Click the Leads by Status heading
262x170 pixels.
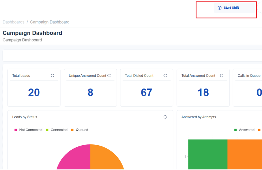pos(25,117)
